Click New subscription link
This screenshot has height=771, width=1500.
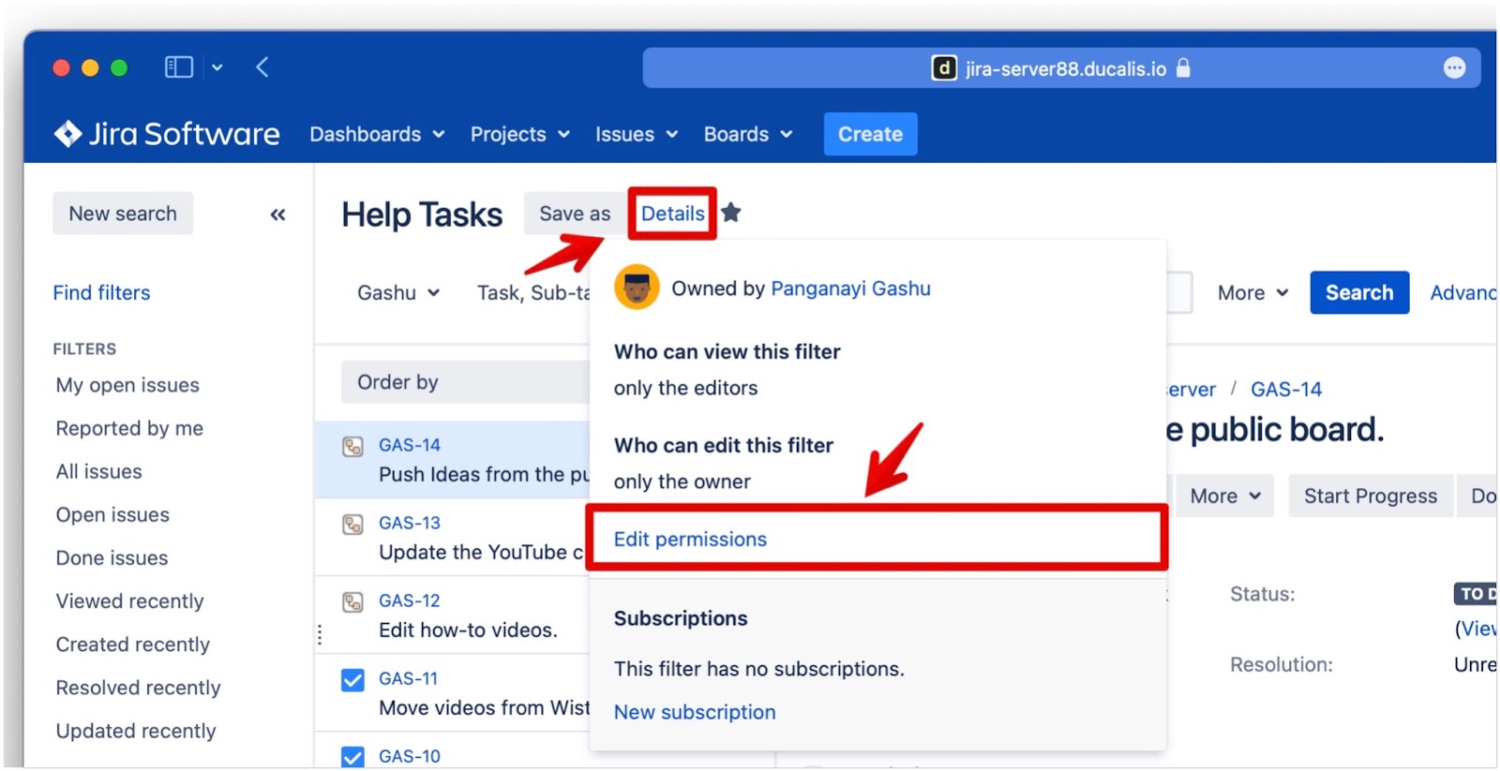pos(695,712)
